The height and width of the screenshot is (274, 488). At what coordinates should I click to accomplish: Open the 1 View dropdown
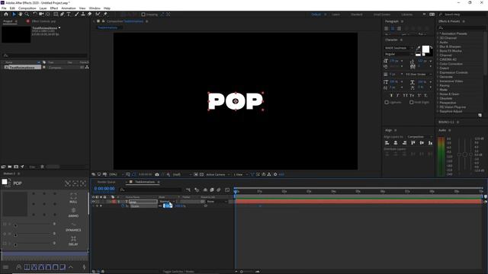241,174
